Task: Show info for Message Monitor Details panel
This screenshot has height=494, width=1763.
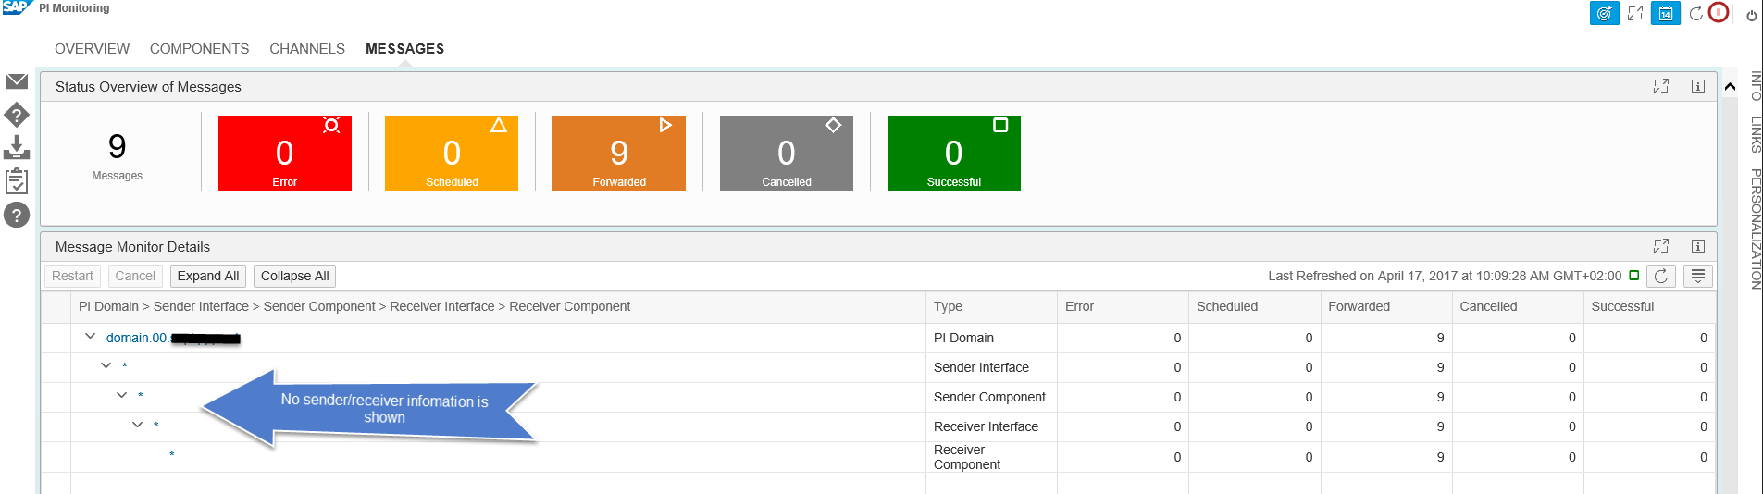Action: (x=1698, y=246)
